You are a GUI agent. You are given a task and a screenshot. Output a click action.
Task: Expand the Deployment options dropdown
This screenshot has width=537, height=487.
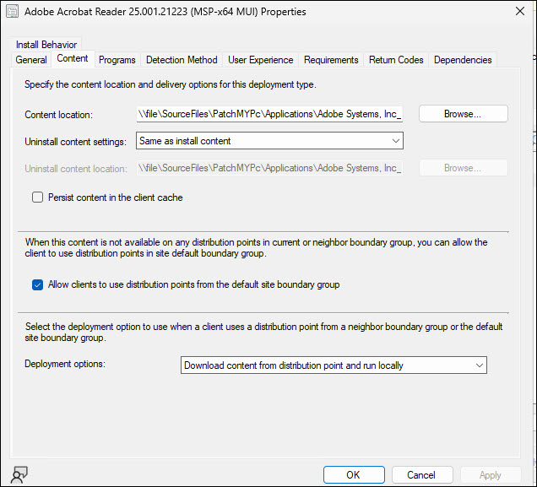[334, 365]
